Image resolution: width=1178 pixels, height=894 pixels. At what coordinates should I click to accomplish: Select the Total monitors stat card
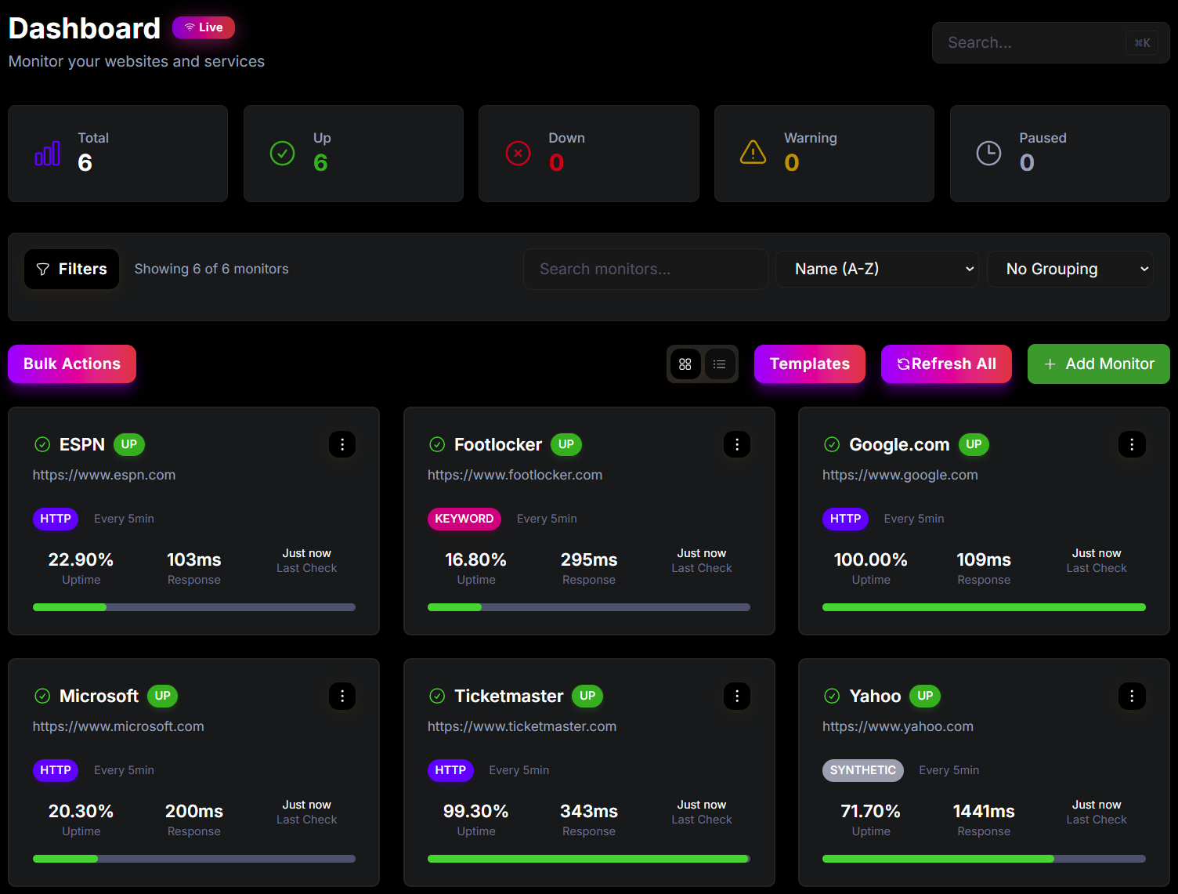[x=117, y=154]
